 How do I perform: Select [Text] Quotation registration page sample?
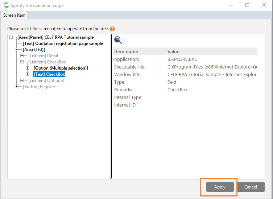tap(63, 43)
